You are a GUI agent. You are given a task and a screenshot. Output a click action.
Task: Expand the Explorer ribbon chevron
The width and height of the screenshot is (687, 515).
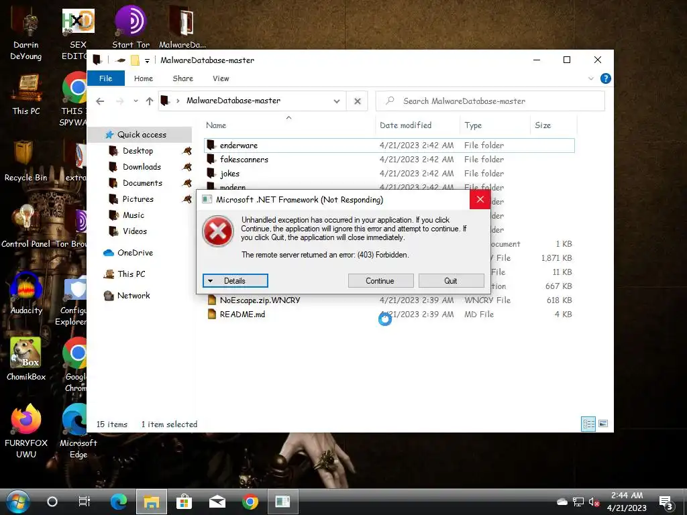tap(590, 78)
